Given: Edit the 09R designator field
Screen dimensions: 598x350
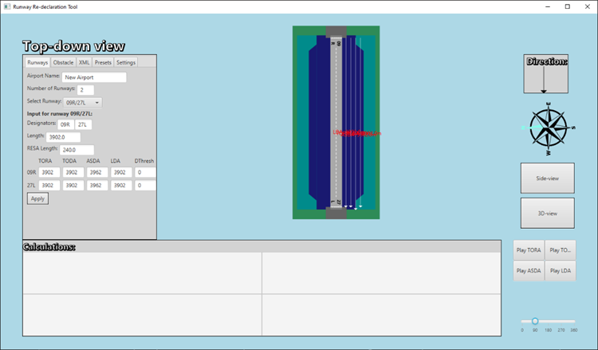Looking at the screenshot, I should pyautogui.click(x=65, y=124).
